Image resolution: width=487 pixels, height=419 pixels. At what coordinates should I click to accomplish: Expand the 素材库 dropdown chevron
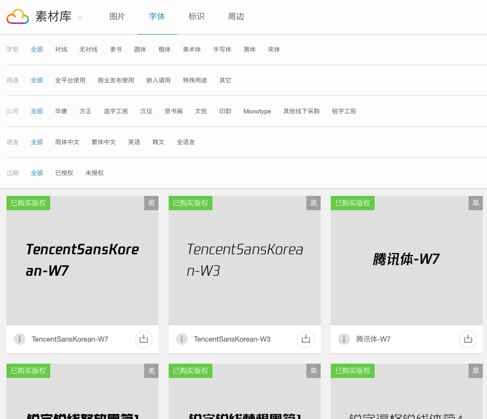[x=80, y=18]
